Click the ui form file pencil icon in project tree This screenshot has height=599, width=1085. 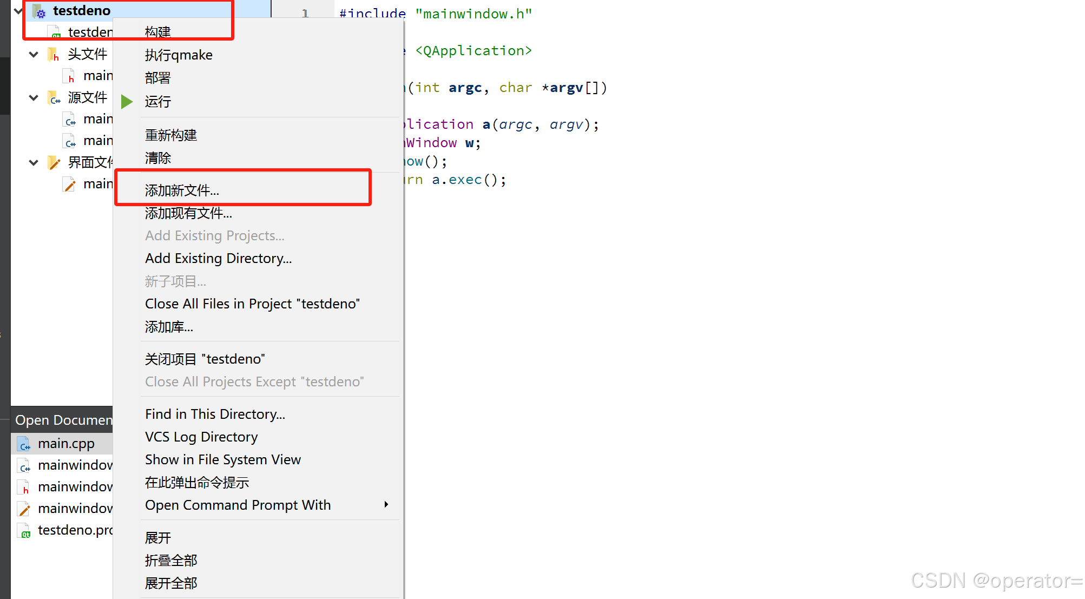[69, 185]
